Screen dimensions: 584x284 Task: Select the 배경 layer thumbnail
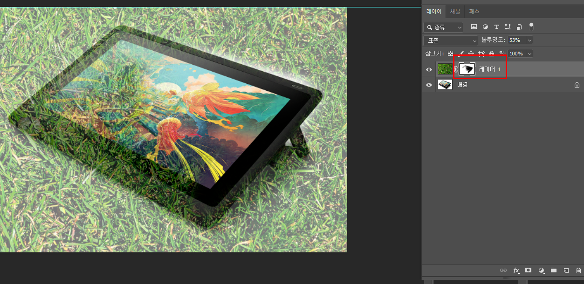tap(445, 85)
